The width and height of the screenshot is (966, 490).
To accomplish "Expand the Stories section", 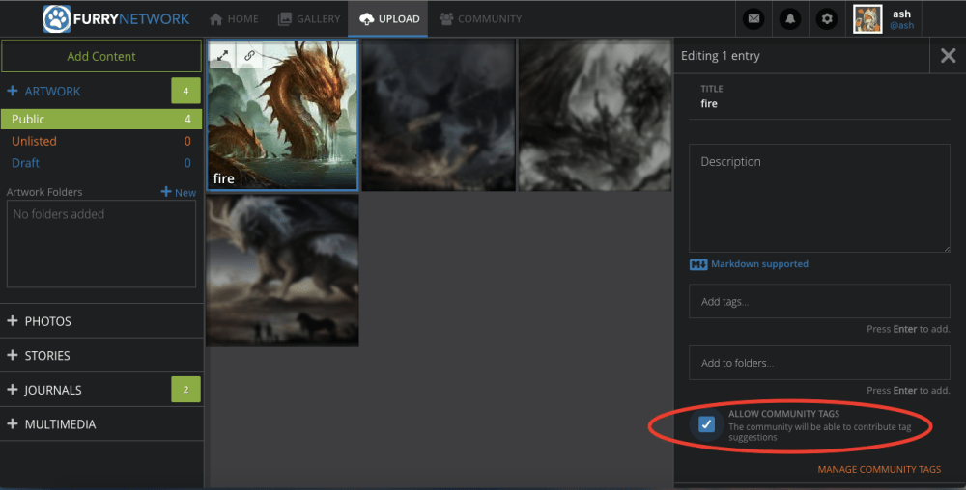I will pyautogui.click(x=47, y=356).
